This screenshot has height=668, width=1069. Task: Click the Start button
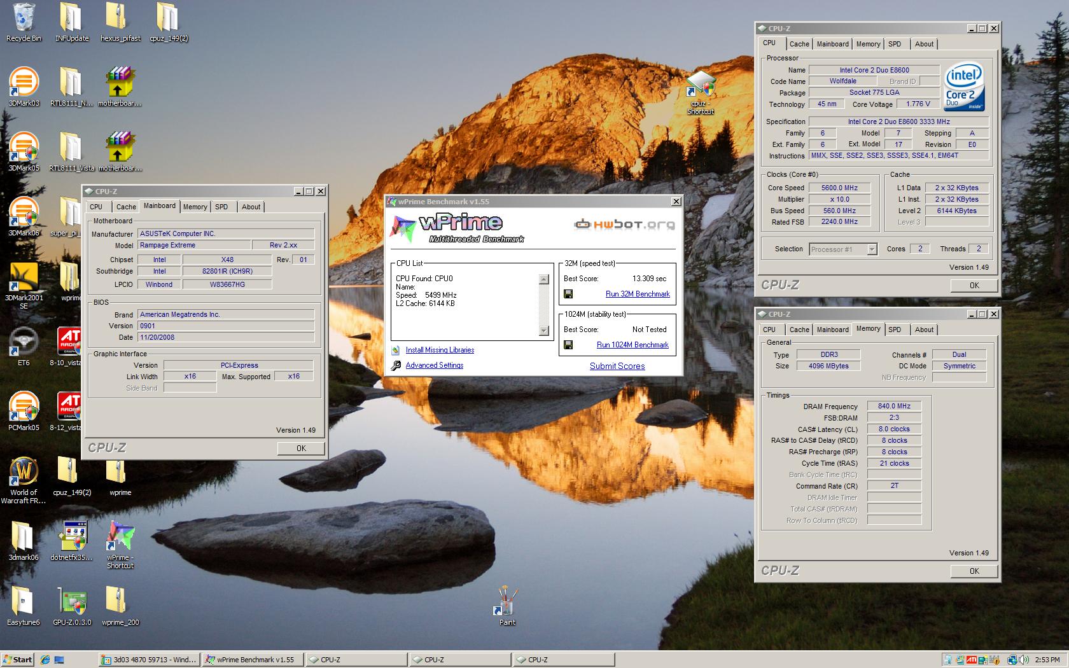[18, 660]
